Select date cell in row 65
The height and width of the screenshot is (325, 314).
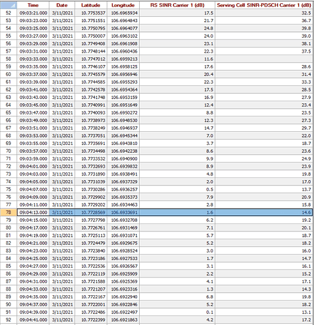tap(62, 112)
